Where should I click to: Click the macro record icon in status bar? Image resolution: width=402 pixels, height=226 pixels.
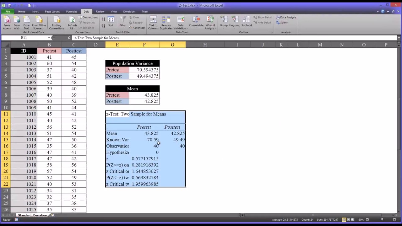pos(16,220)
